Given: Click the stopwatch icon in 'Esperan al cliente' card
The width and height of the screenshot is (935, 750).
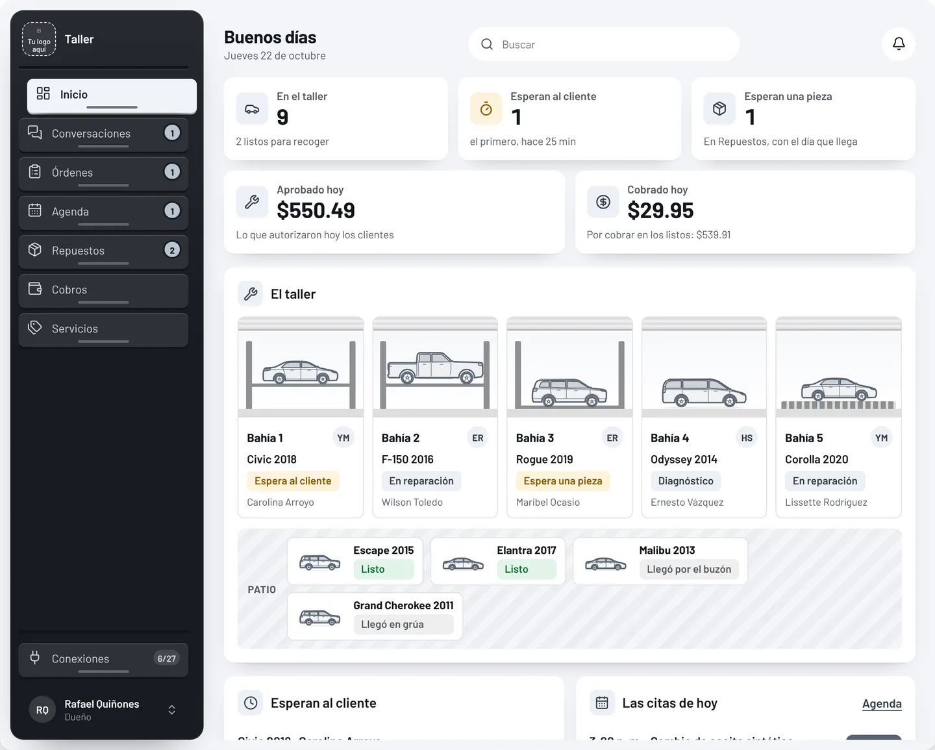Looking at the screenshot, I should [x=486, y=109].
